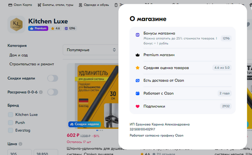The width and height of the screenshot is (252, 155).
Task: Click the minimum price field 305
Action: tap(19, 153)
